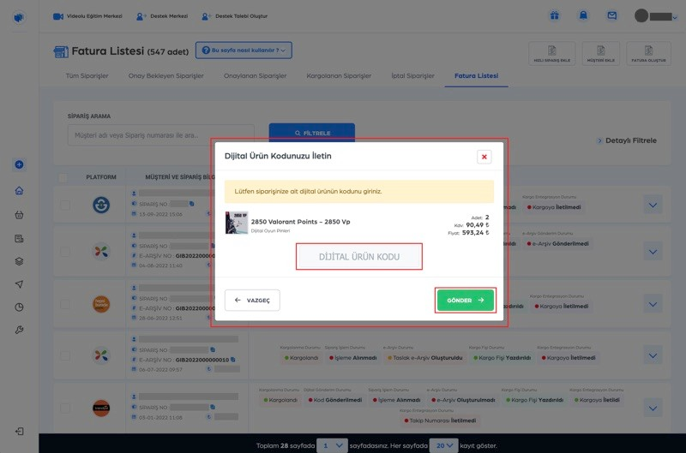
Task: Go to home icon in sidebar
Action: coord(19,191)
